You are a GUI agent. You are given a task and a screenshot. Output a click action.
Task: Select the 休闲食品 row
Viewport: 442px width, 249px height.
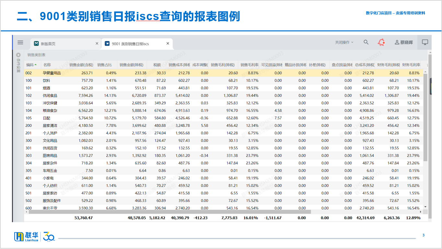pyautogui.click(x=50, y=95)
